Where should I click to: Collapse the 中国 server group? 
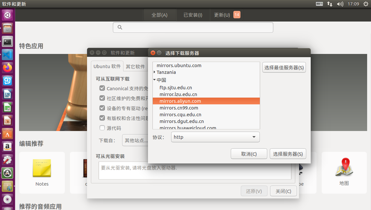tap(154, 80)
